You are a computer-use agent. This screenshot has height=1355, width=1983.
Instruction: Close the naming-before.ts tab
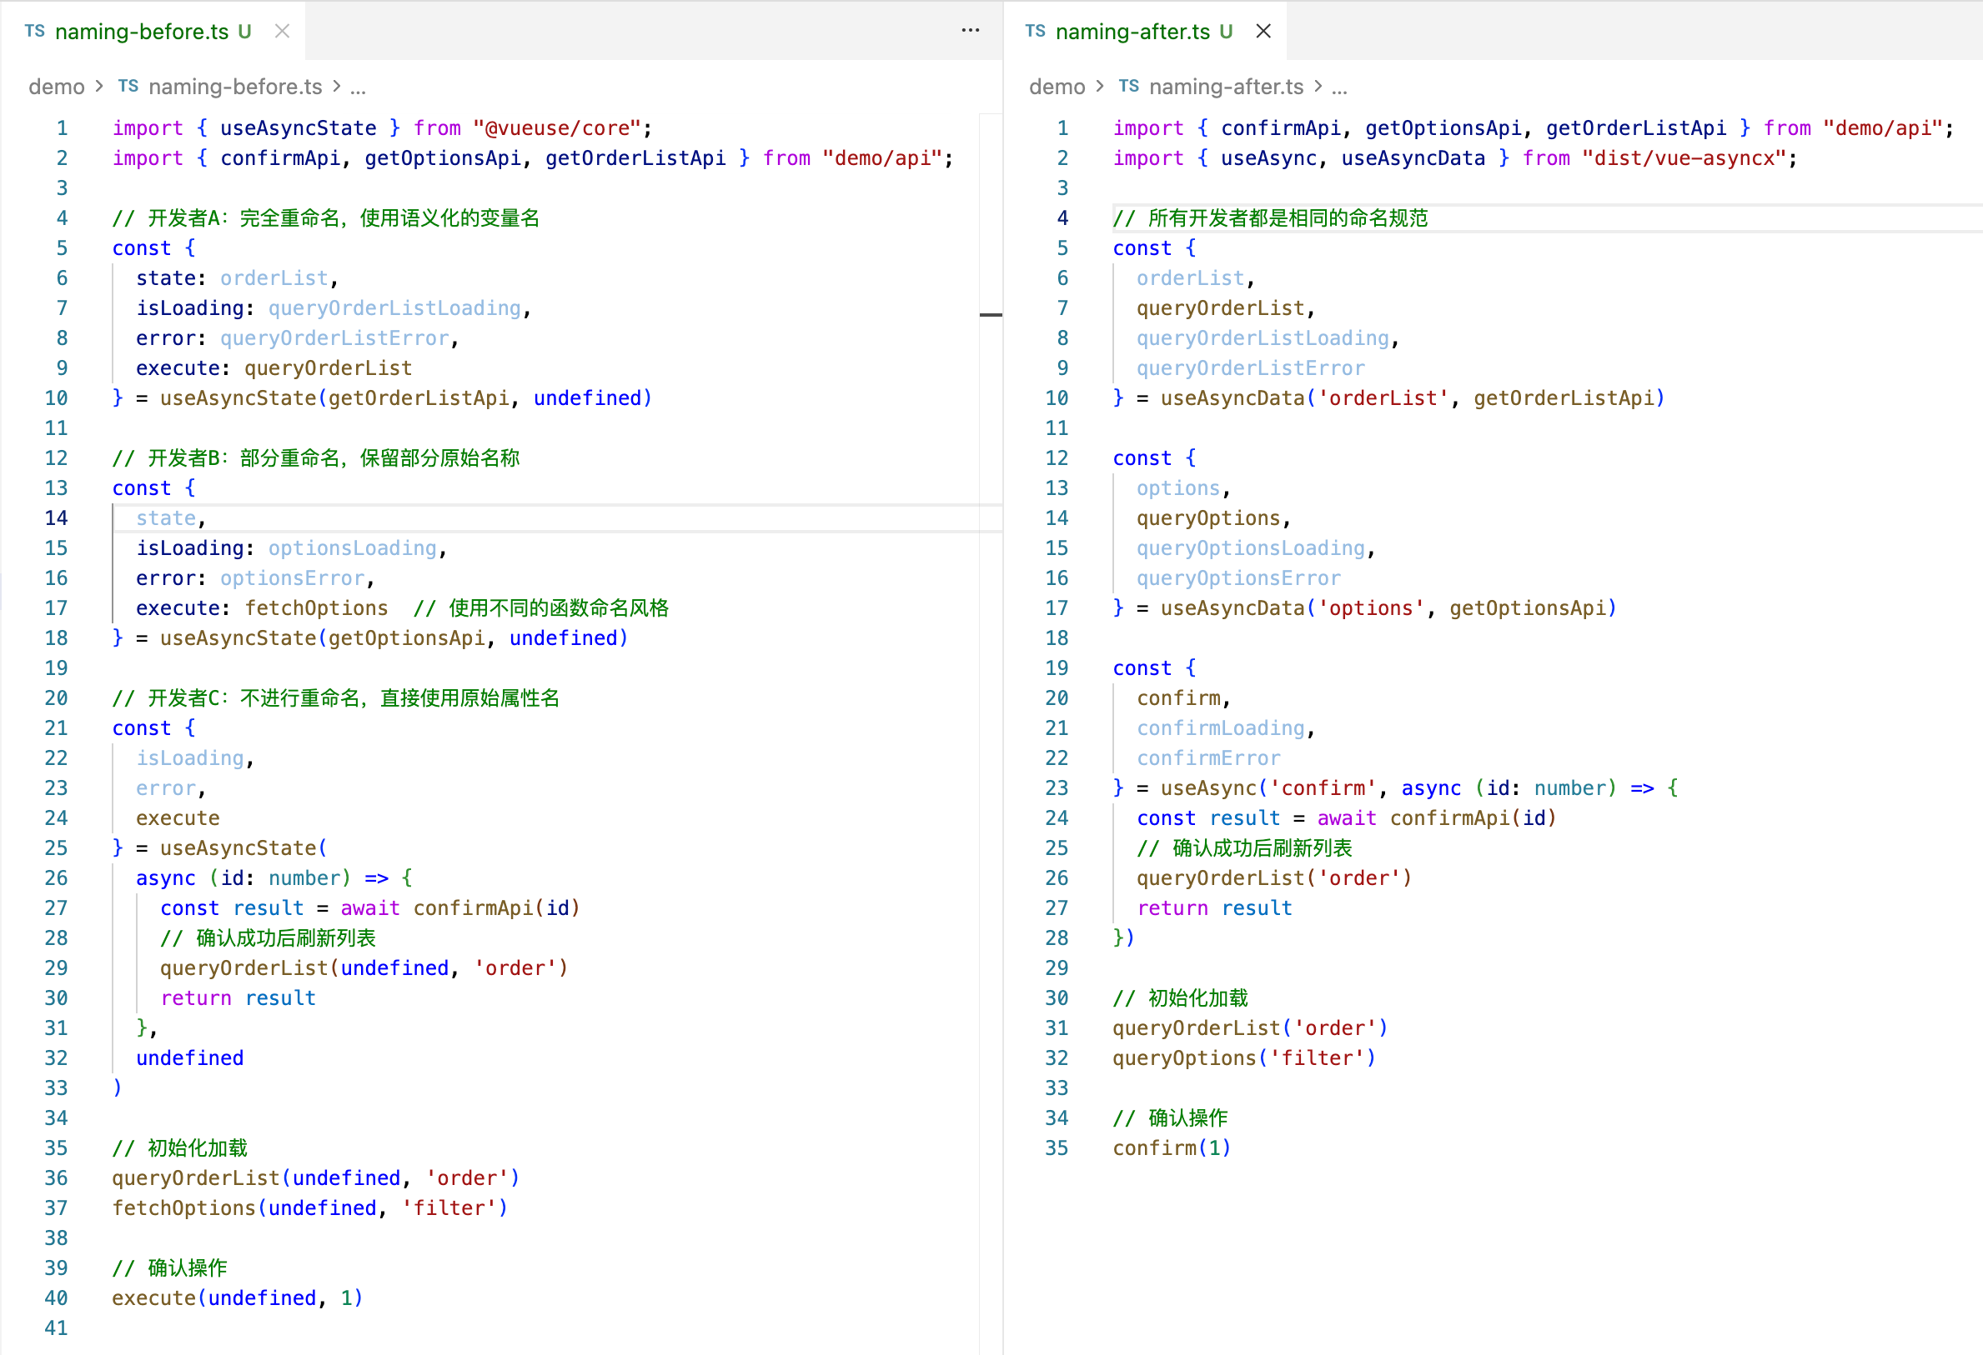pos(283,32)
